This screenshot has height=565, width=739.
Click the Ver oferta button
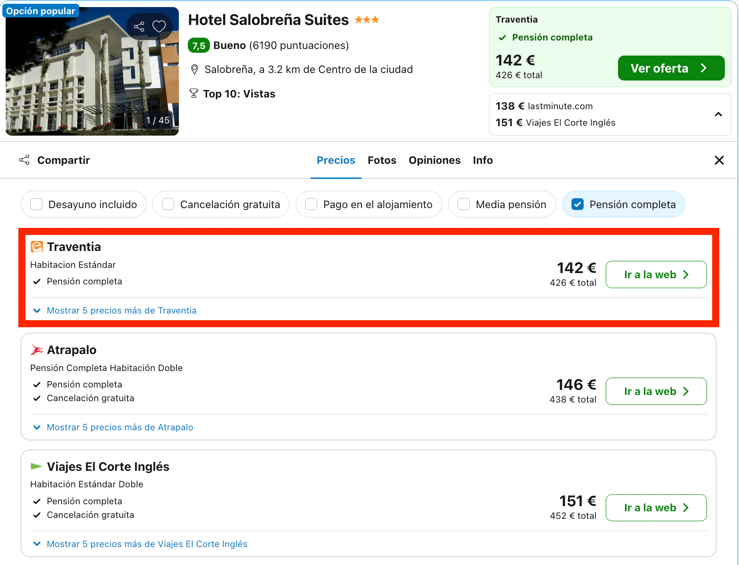671,68
